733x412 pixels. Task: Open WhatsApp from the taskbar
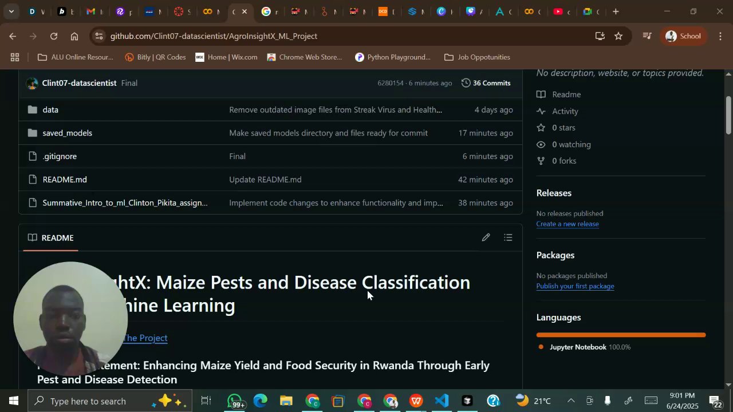pyautogui.click(x=235, y=401)
